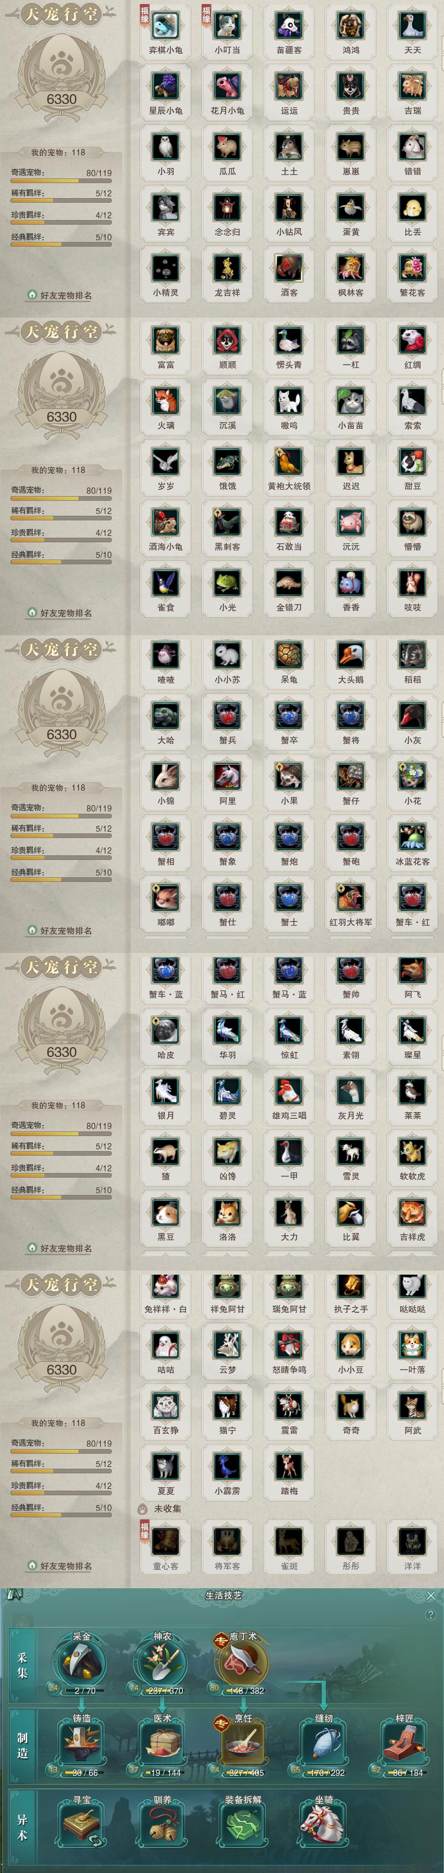Click the 烹饪 327/405 progress bar
The image size is (444, 1873).
tap(244, 1774)
